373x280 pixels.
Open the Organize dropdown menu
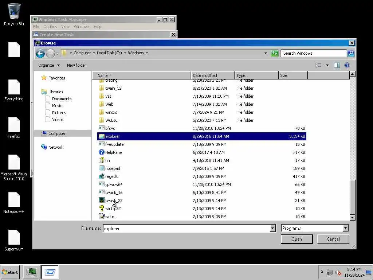coord(49,65)
